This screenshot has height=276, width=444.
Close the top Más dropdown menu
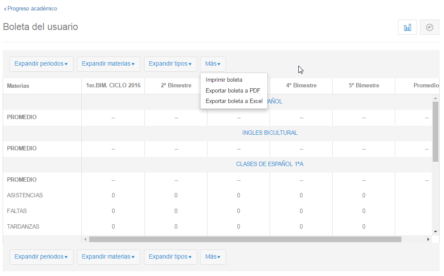pos(213,64)
